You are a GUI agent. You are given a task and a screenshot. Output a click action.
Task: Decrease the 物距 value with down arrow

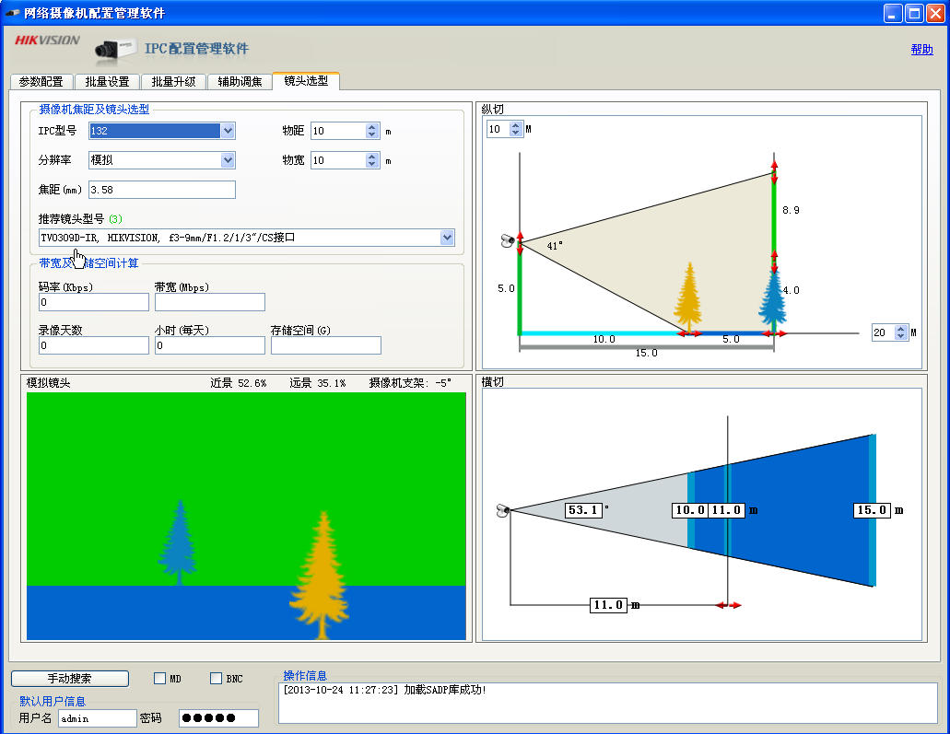(x=372, y=134)
